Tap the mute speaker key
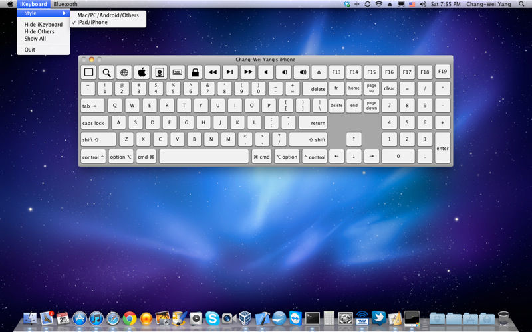 (x=265, y=72)
